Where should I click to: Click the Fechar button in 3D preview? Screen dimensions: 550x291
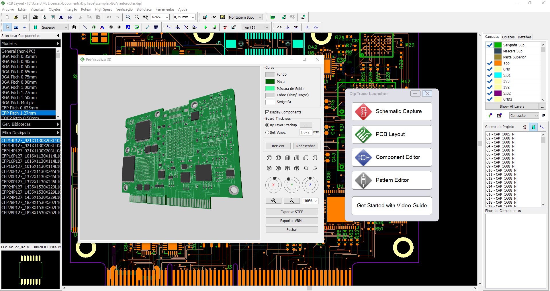(292, 230)
